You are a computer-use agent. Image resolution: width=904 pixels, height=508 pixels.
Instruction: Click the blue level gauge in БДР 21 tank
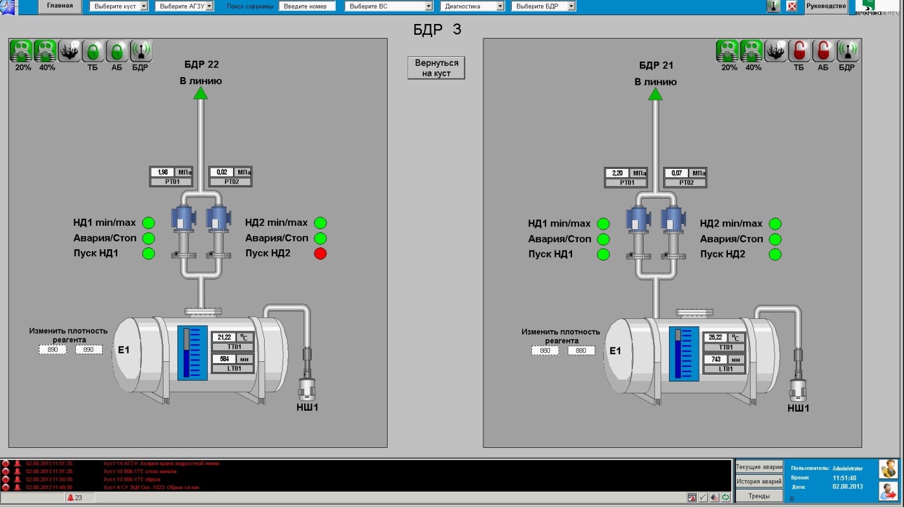[x=684, y=354]
